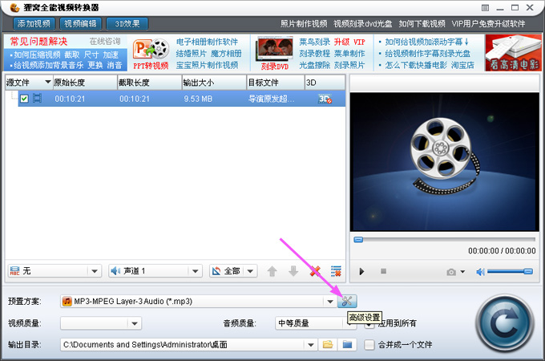545x361 pixels.
Task: Open the 视频质量 dropdown
Action: [135, 323]
